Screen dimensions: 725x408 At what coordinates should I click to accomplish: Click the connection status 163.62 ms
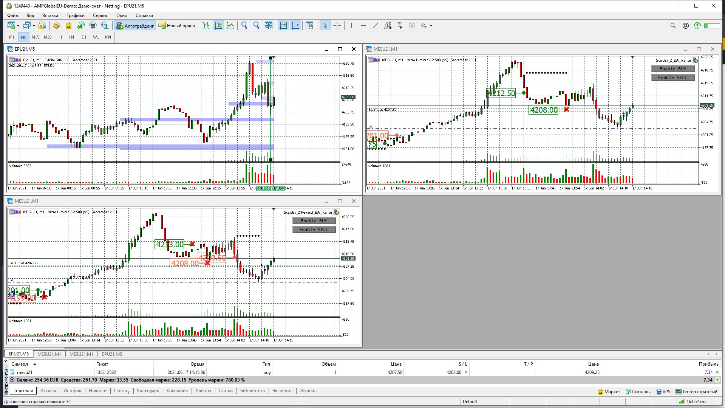coord(692,402)
